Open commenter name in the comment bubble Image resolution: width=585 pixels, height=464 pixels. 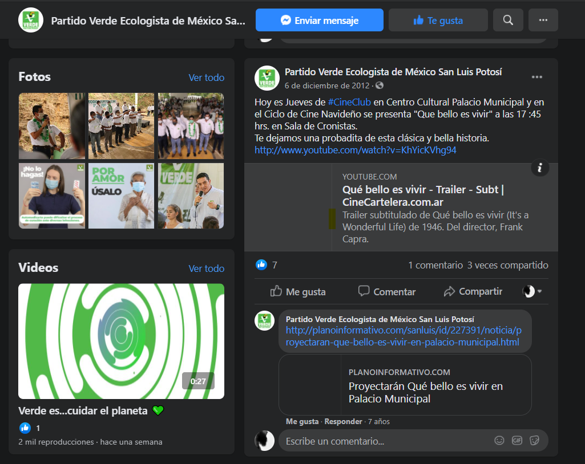[x=380, y=319]
